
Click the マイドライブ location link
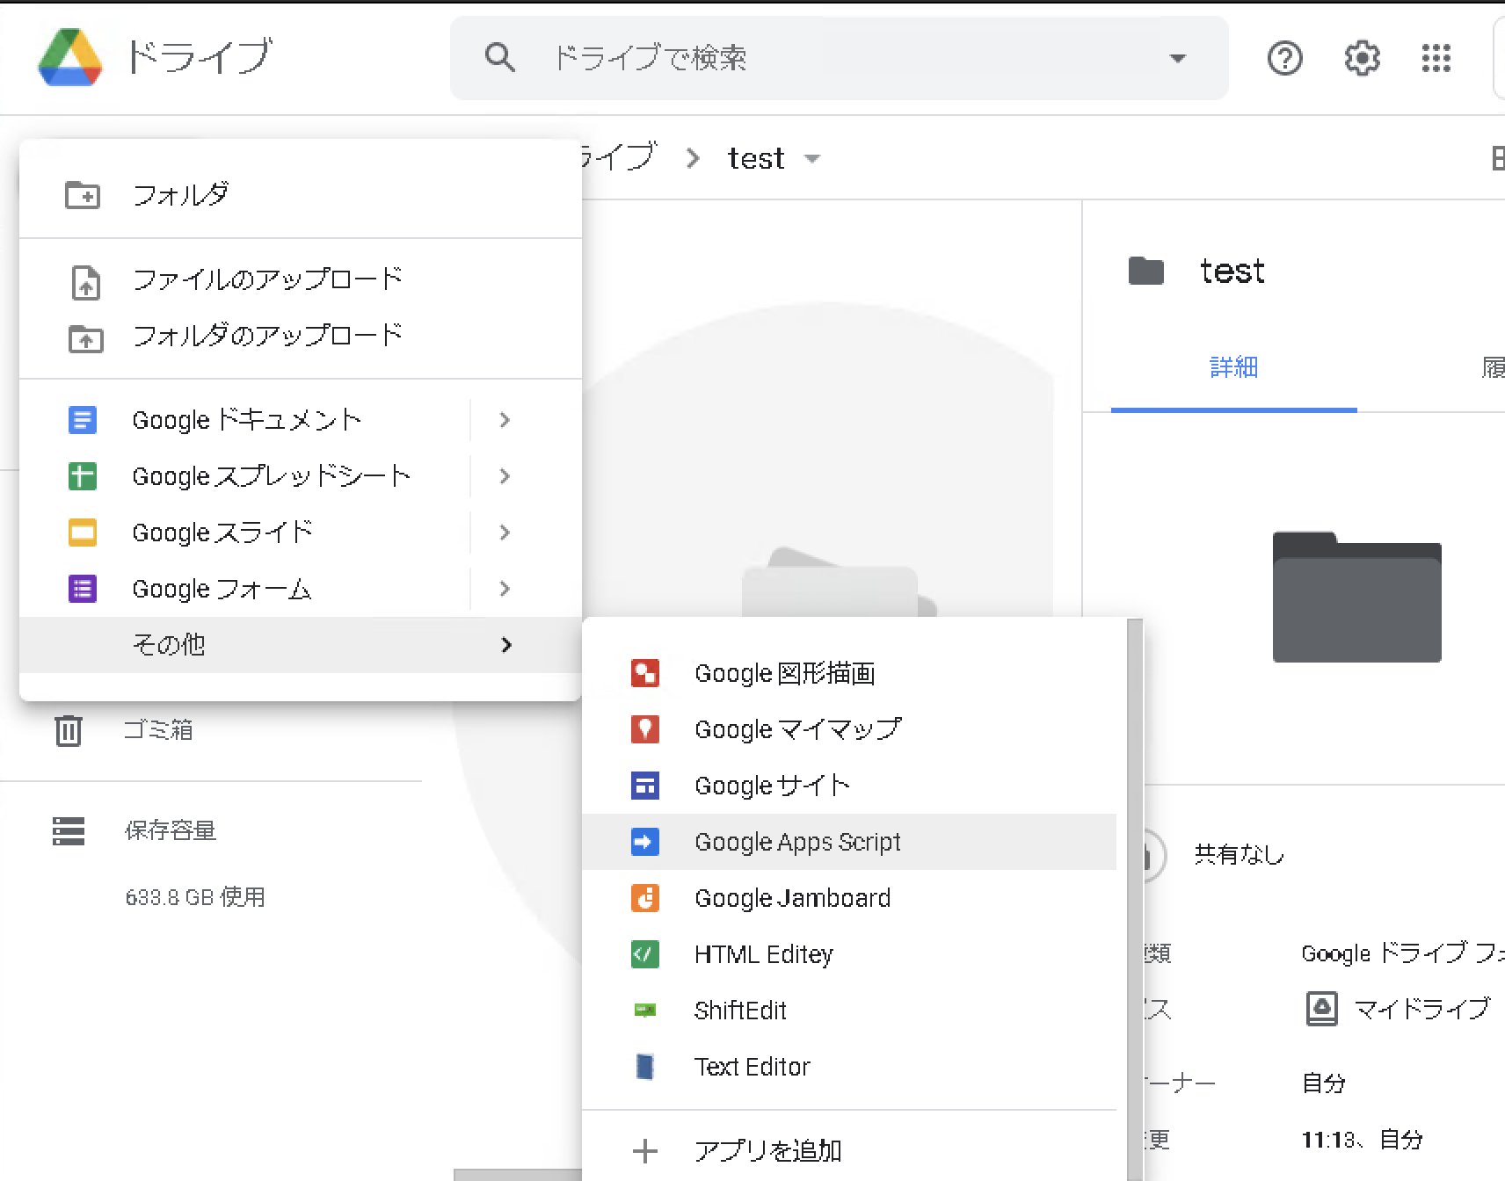point(1422,1009)
